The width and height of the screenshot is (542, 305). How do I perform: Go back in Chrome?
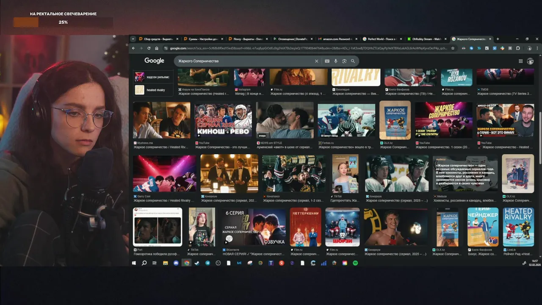133,48
